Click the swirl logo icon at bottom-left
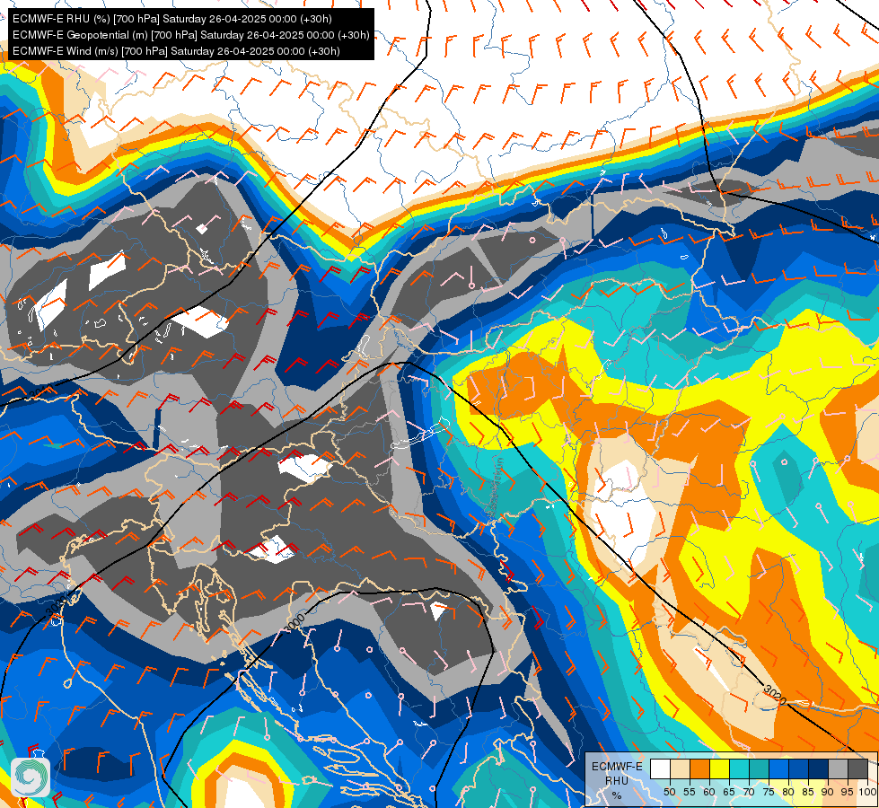The width and height of the screenshot is (879, 808). (x=31, y=777)
